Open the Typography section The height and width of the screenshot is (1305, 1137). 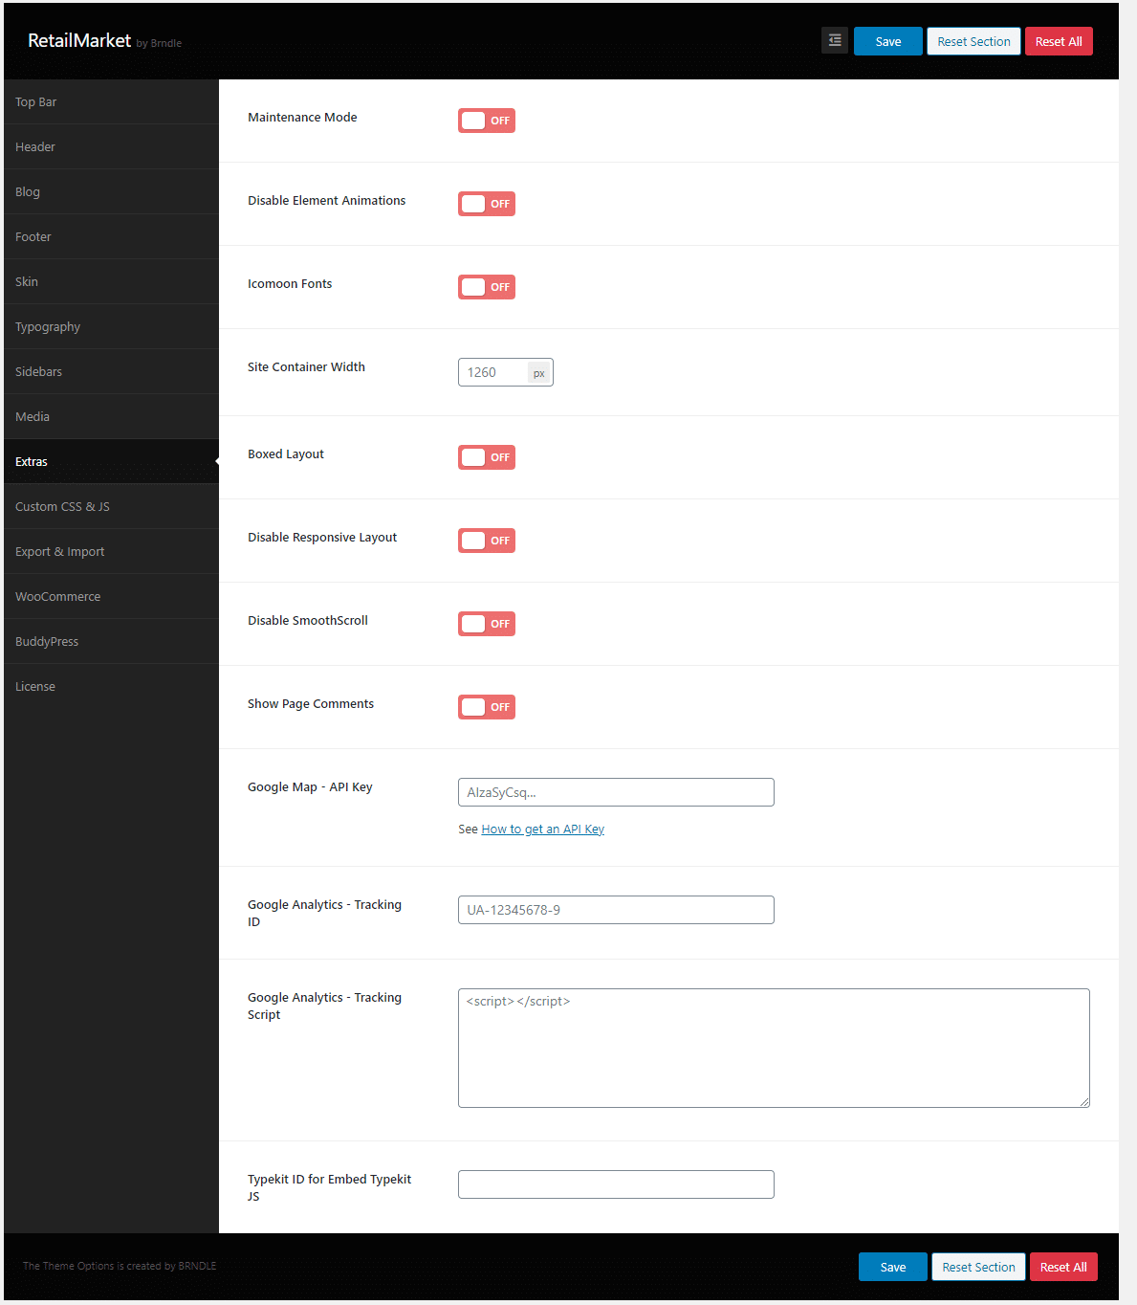pos(111,326)
